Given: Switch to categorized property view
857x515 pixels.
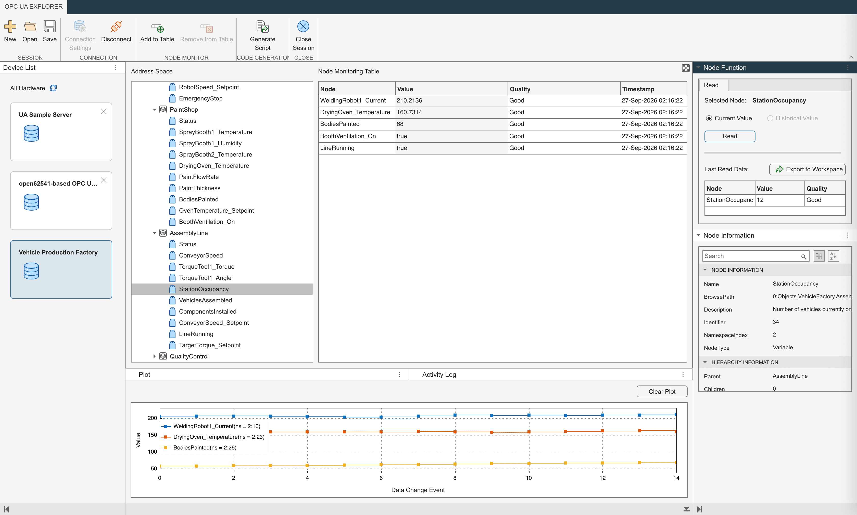Looking at the screenshot, I should click(819, 256).
